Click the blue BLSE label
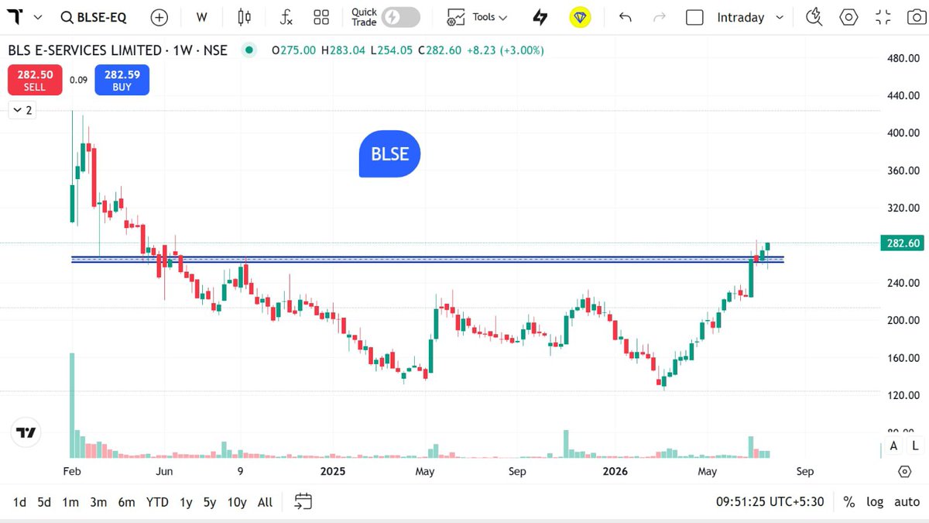The height and width of the screenshot is (523, 929). (x=389, y=154)
